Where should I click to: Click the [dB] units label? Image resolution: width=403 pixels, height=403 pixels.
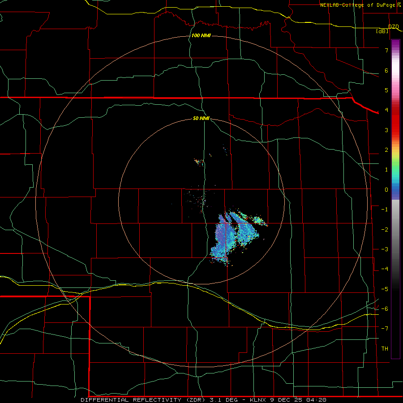[x=382, y=31]
